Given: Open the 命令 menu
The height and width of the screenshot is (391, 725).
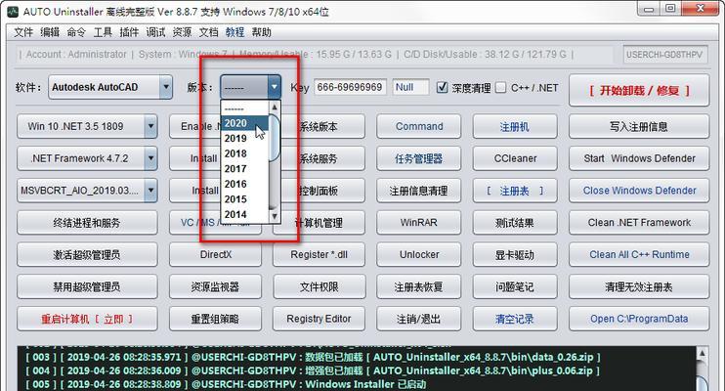Looking at the screenshot, I should click(76, 32).
